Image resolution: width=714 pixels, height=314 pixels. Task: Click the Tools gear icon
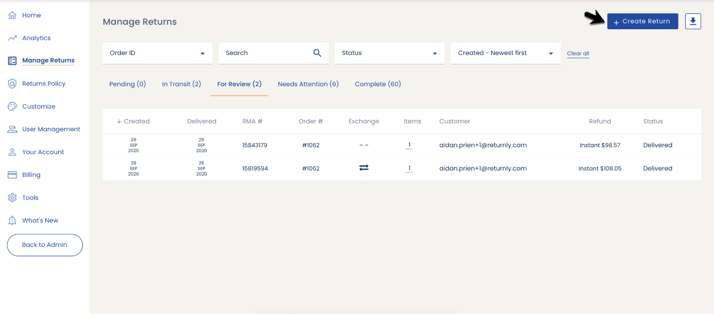pyautogui.click(x=12, y=198)
